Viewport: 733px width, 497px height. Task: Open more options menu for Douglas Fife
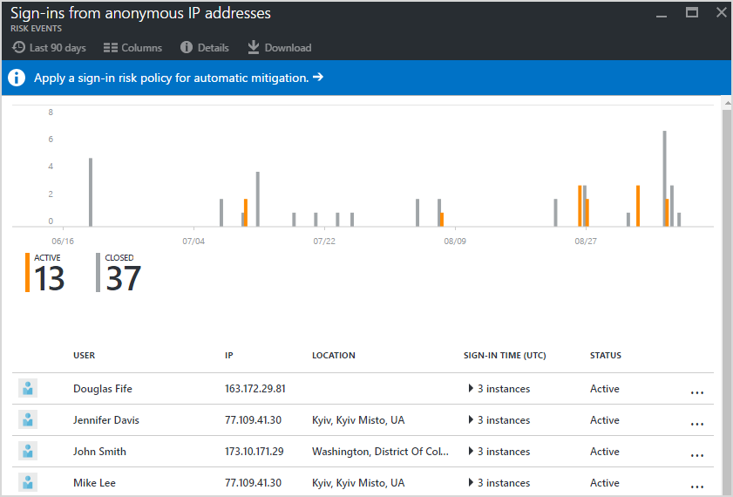coord(696,392)
